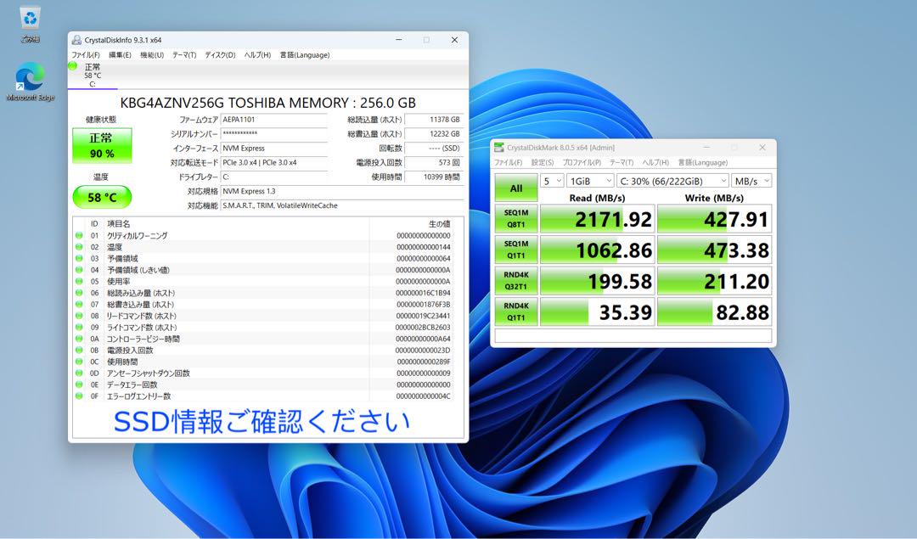Open the test count dropdown showing 5

tap(552, 181)
